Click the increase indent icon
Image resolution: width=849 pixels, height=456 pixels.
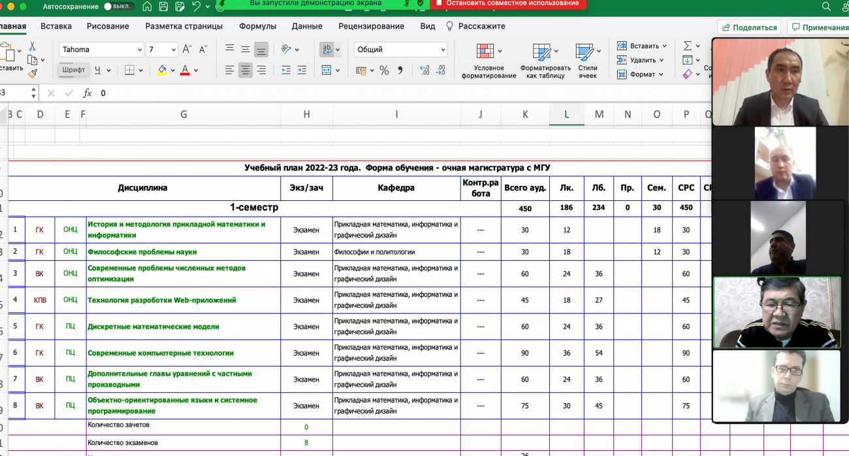(302, 70)
